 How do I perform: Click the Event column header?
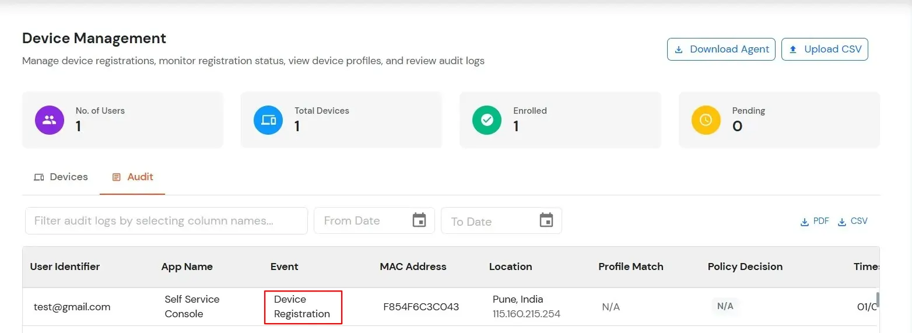285,267
